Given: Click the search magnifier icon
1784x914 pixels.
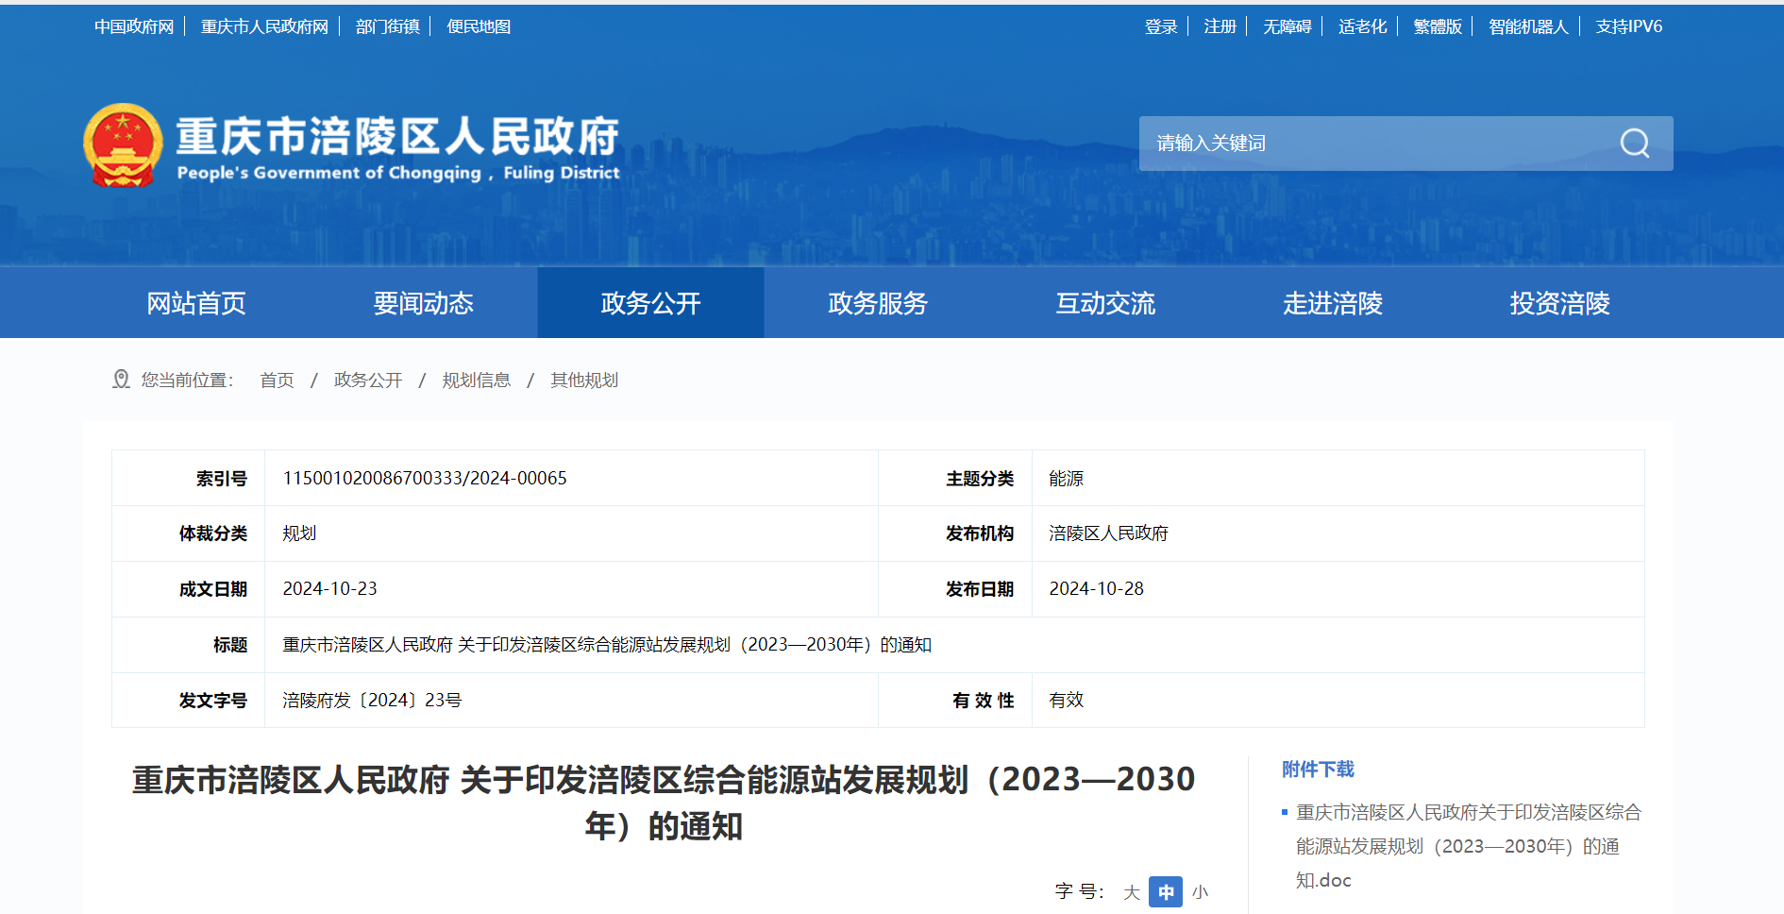Looking at the screenshot, I should [x=1635, y=144].
